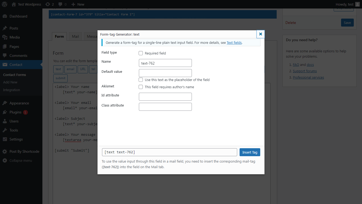Open comments bubble in admin bar
Image resolution: width=362 pixels, height=204 pixels.
(x=62, y=4)
